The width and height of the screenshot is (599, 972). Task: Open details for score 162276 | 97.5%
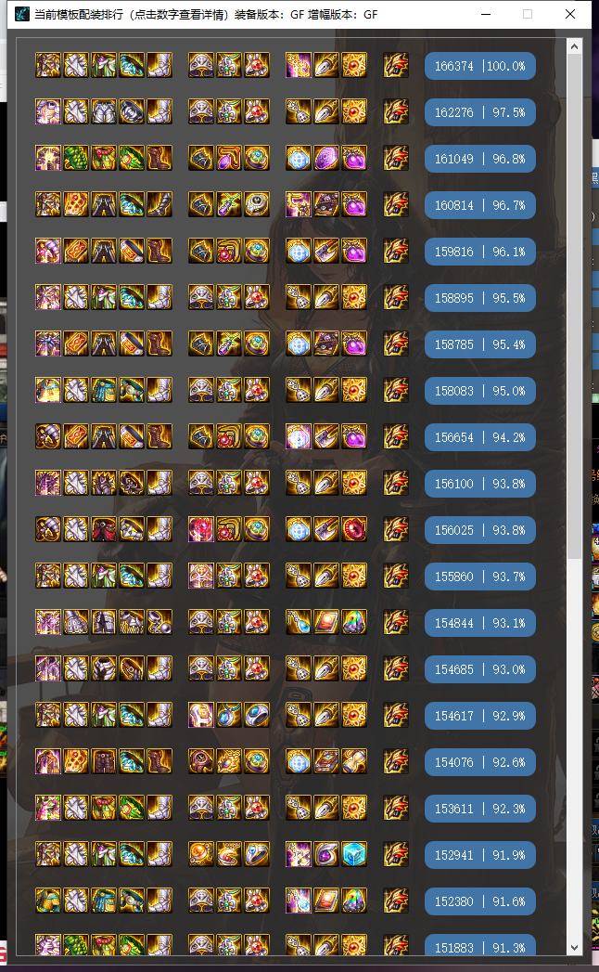click(x=479, y=112)
